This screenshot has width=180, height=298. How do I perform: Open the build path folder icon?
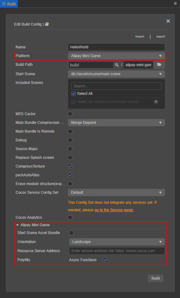pos(159,65)
